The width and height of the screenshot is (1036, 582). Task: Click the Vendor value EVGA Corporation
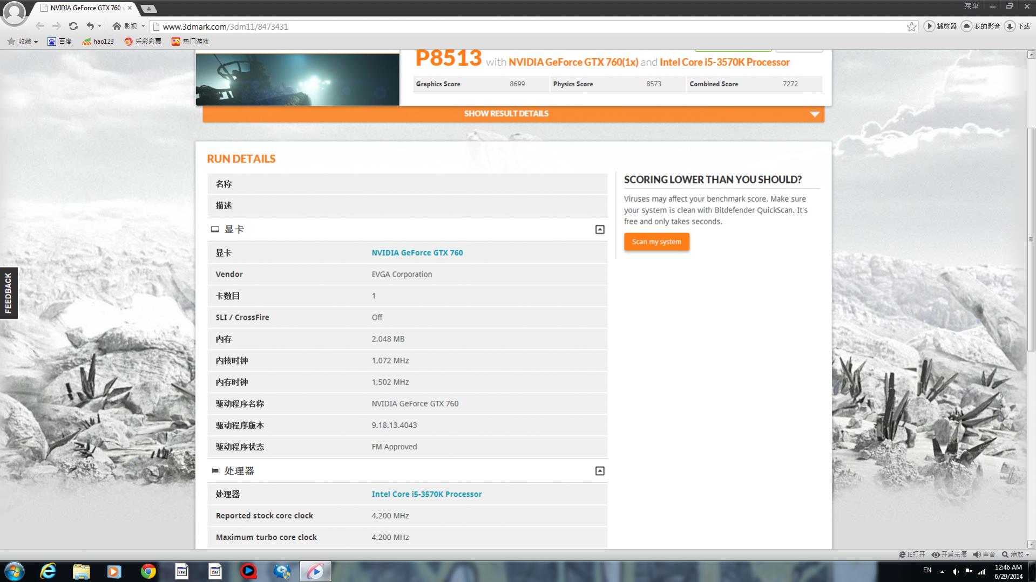(402, 274)
